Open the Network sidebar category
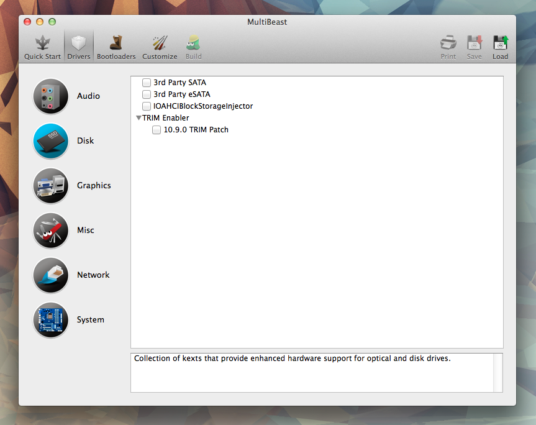The height and width of the screenshot is (425, 536). tap(50, 275)
